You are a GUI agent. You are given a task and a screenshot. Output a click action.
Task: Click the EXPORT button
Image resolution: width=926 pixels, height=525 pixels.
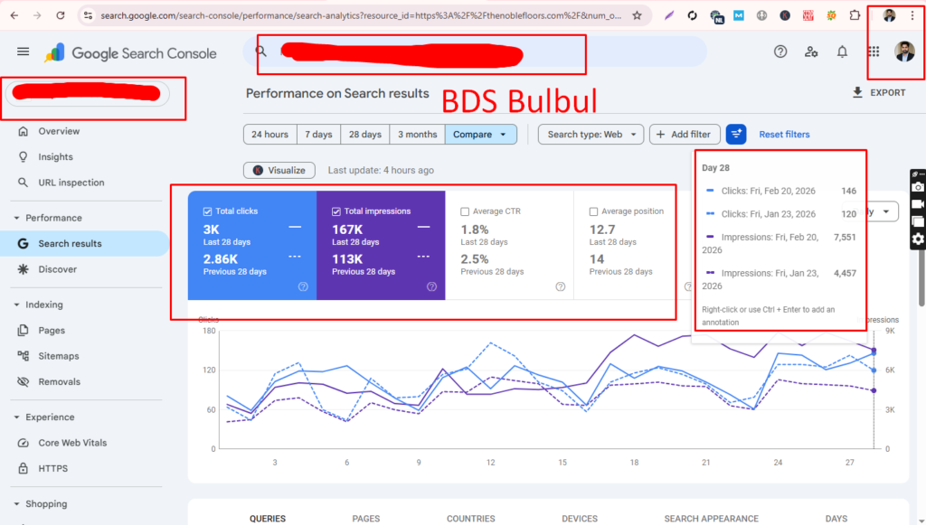pos(879,92)
